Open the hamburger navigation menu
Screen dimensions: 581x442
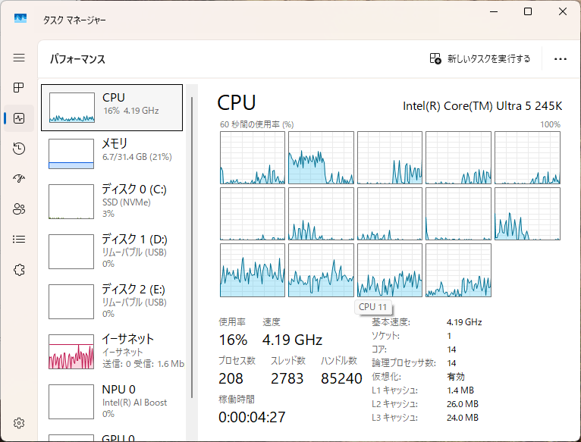point(19,58)
